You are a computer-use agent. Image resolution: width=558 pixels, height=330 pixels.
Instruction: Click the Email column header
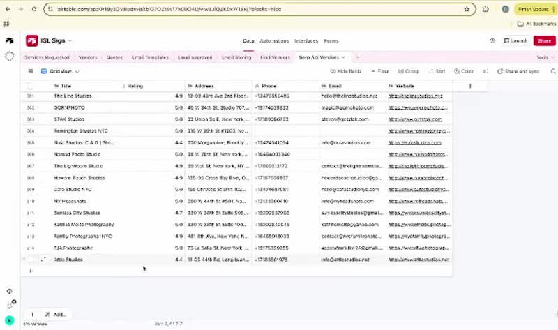click(352, 86)
